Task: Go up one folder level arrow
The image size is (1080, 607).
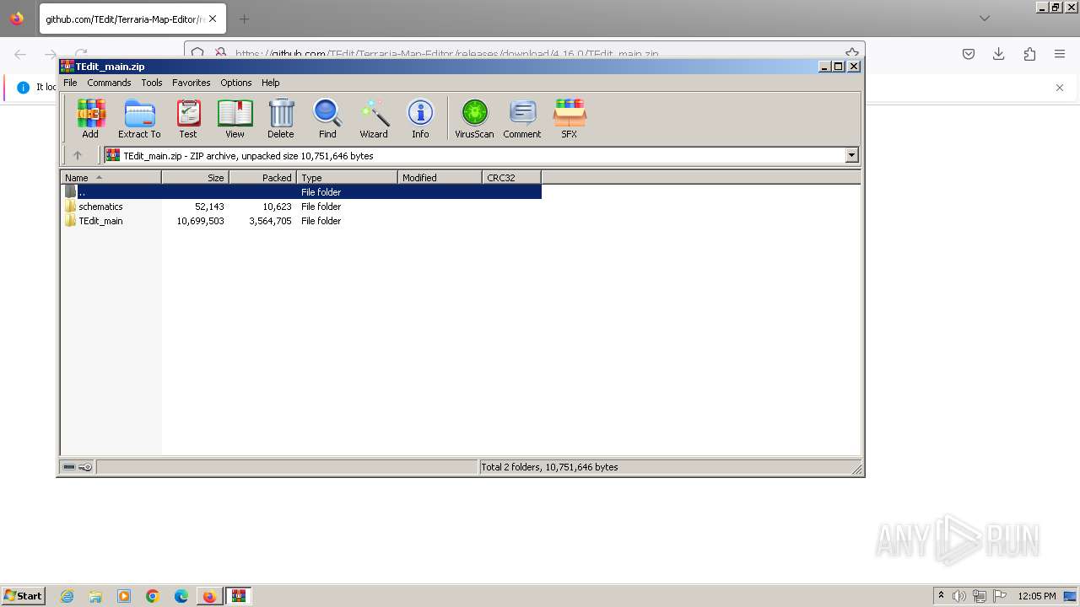Action: [x=78, y=155]
